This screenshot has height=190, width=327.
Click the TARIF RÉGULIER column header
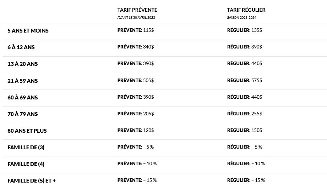246,10
